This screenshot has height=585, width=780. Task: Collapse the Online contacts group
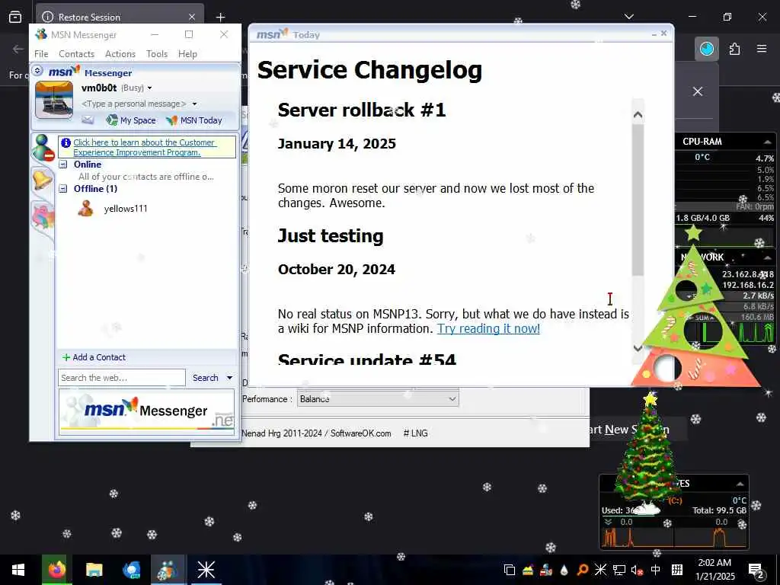point(63,165)
